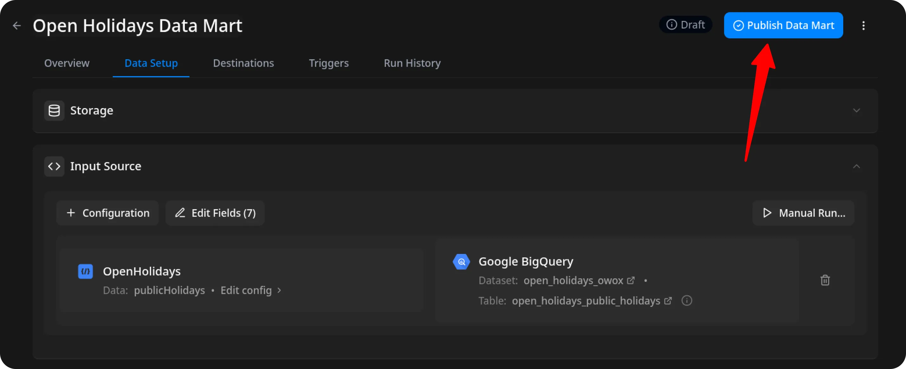Open the Run History tab

click(412, 63)
